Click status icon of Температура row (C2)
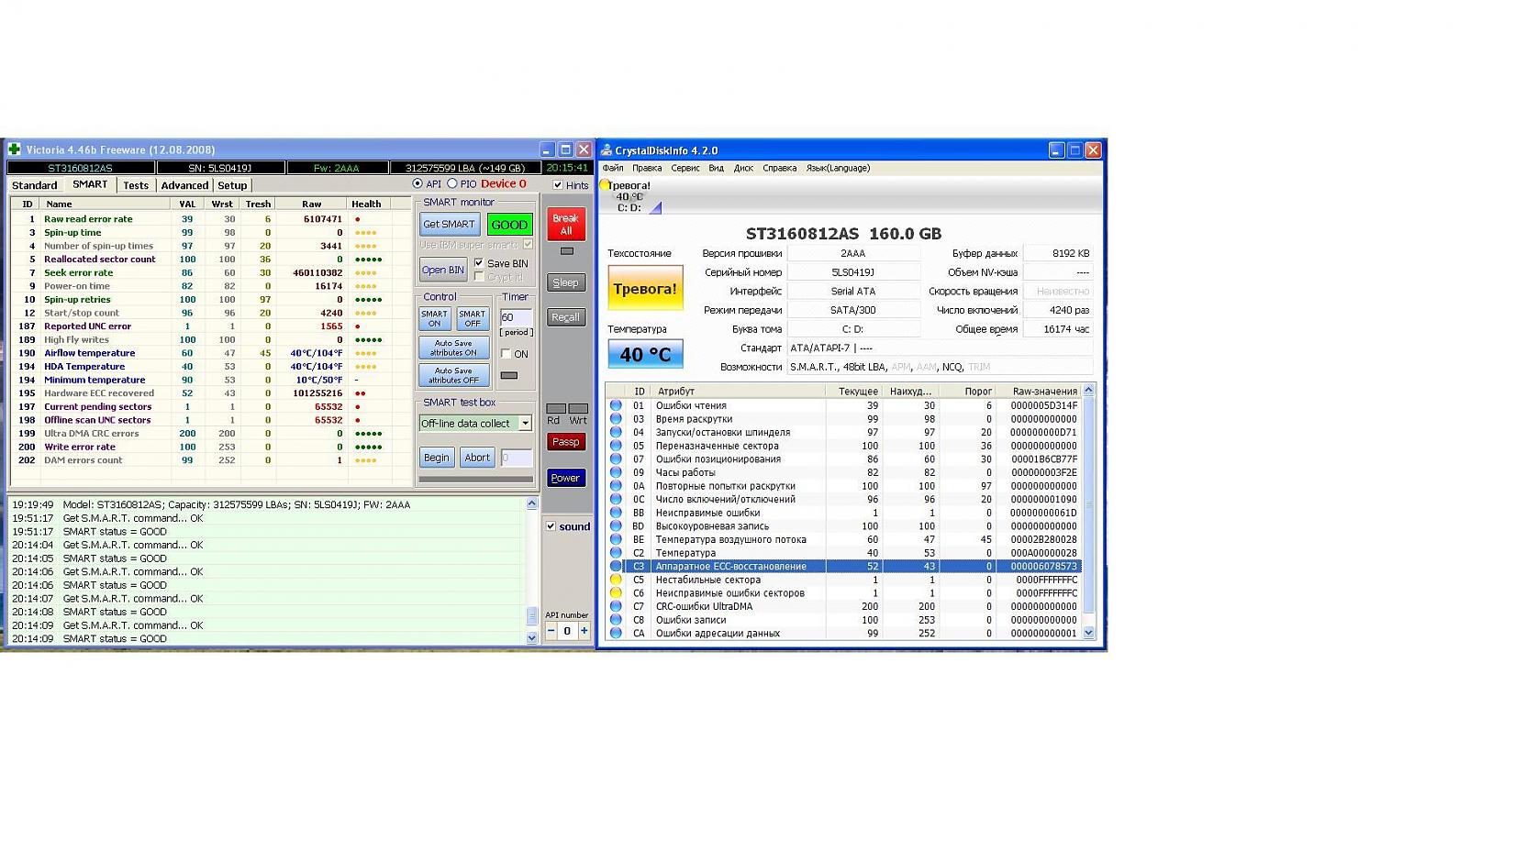Screen dimensions: 1514x851 pyautogui.click(x=616, y=553)
